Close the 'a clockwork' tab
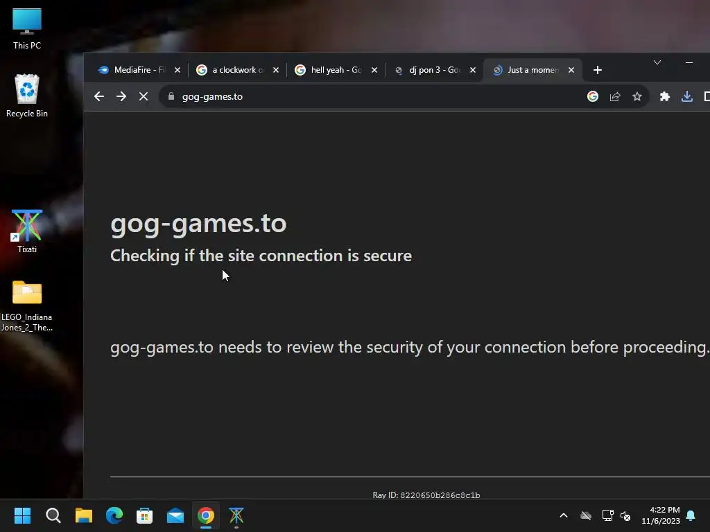The height and width of the screenshot is (532, 710). click(x=276, y=70)
